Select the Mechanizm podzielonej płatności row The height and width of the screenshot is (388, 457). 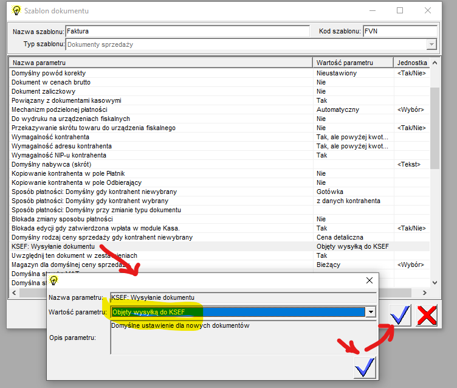pos(161,109)
